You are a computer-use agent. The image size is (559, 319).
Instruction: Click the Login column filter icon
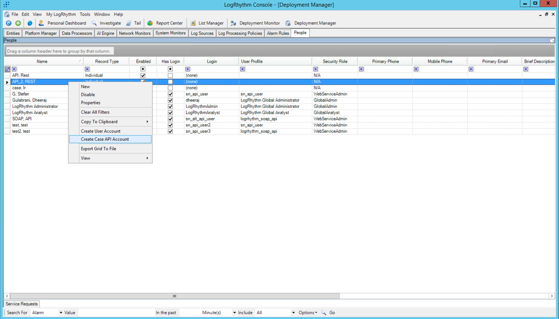(x=188, y=69)
